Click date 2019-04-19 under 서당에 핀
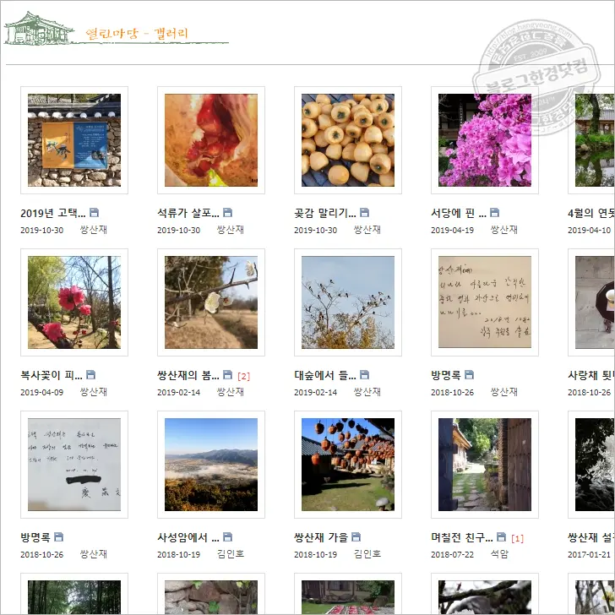This screenshot has width=615, height=615. (x=452, y=231)
